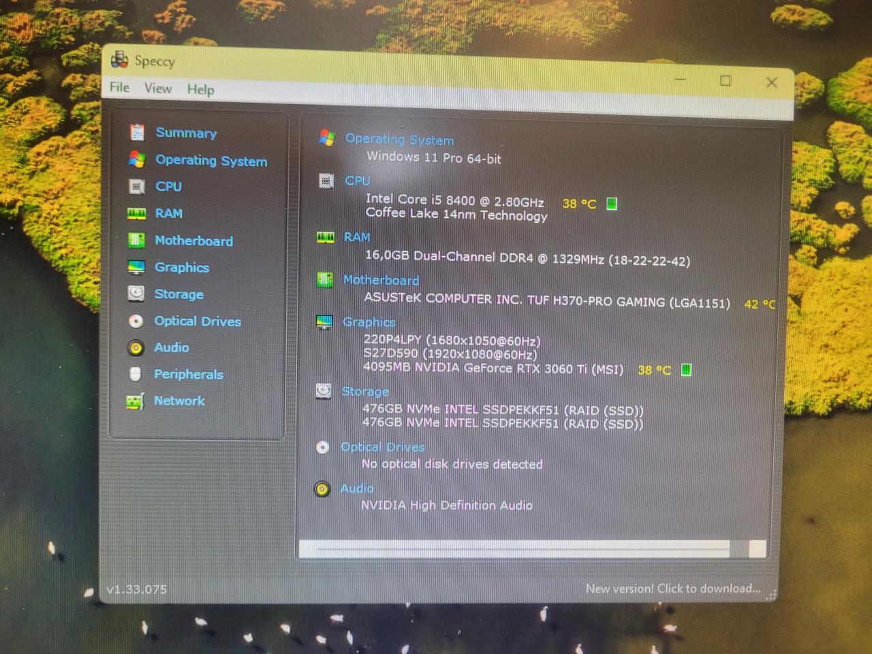Image resolution: width=872 pixels, height=654 pixels.
Task: Click the Peripherals mouse icon in sidebar
Action: pyautogui.click(x=136, y=374)
